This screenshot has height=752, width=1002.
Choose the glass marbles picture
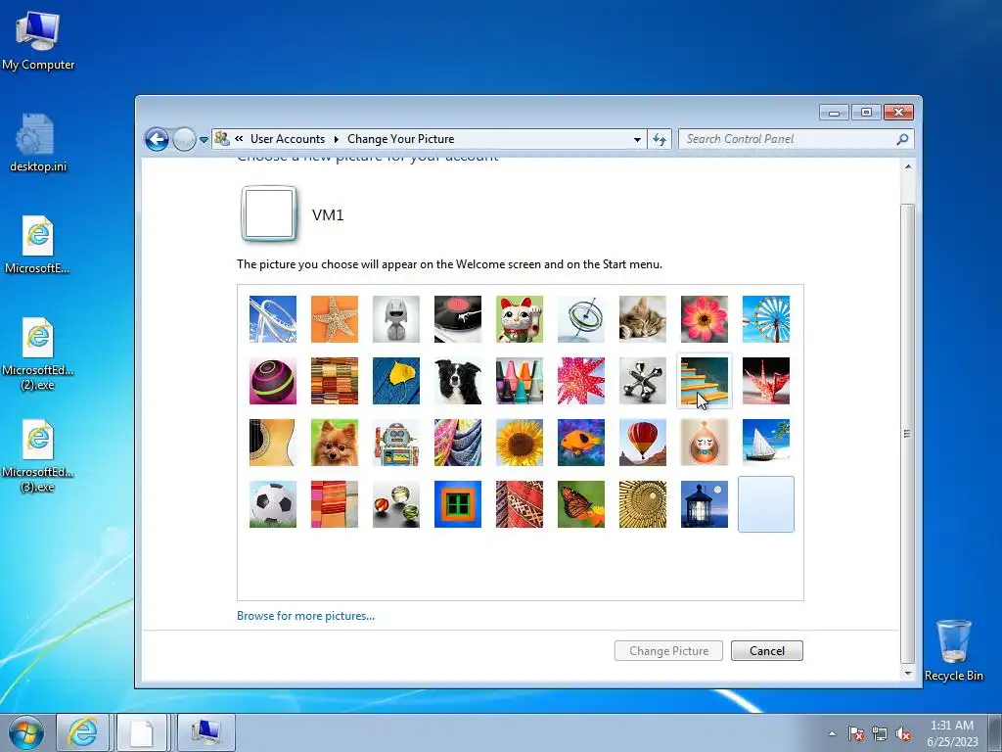pyautogui.click(x=396, y=504)
